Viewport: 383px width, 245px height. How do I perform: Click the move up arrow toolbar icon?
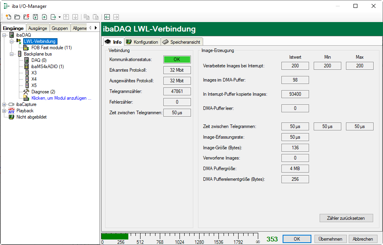tap(66, 17)
